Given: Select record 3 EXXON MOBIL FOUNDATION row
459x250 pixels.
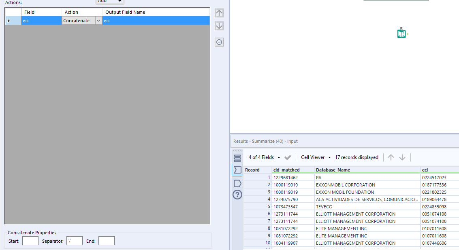Looking at the screenshot, I should tap(344, 192).
